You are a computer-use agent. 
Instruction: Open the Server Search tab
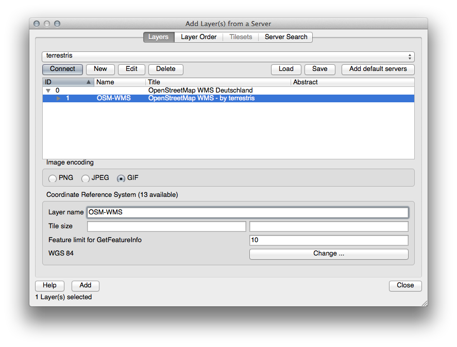(285, 37)
